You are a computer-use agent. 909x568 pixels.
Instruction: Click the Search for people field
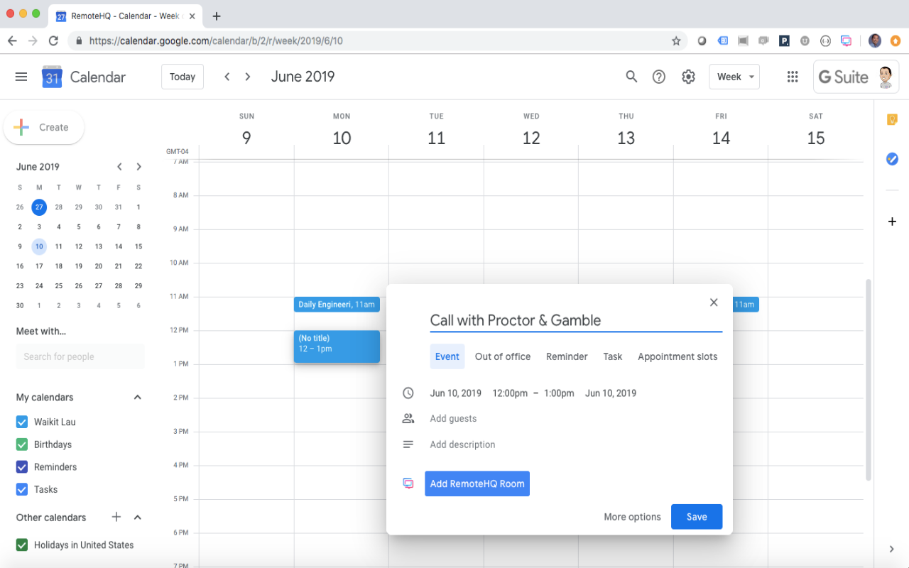pos(80,356)
